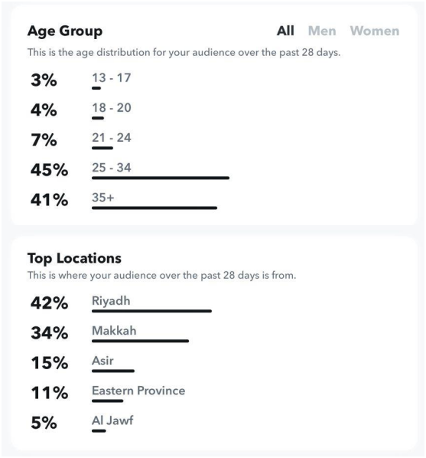Select the Riyadh location label
Viewport: 426px width, 458px height.
click(x=111, y=301)
